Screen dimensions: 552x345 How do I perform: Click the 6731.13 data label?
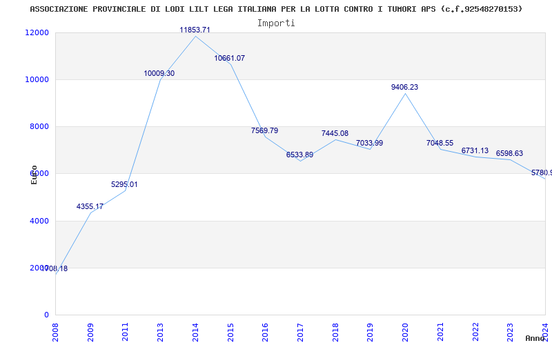[475, 150]
